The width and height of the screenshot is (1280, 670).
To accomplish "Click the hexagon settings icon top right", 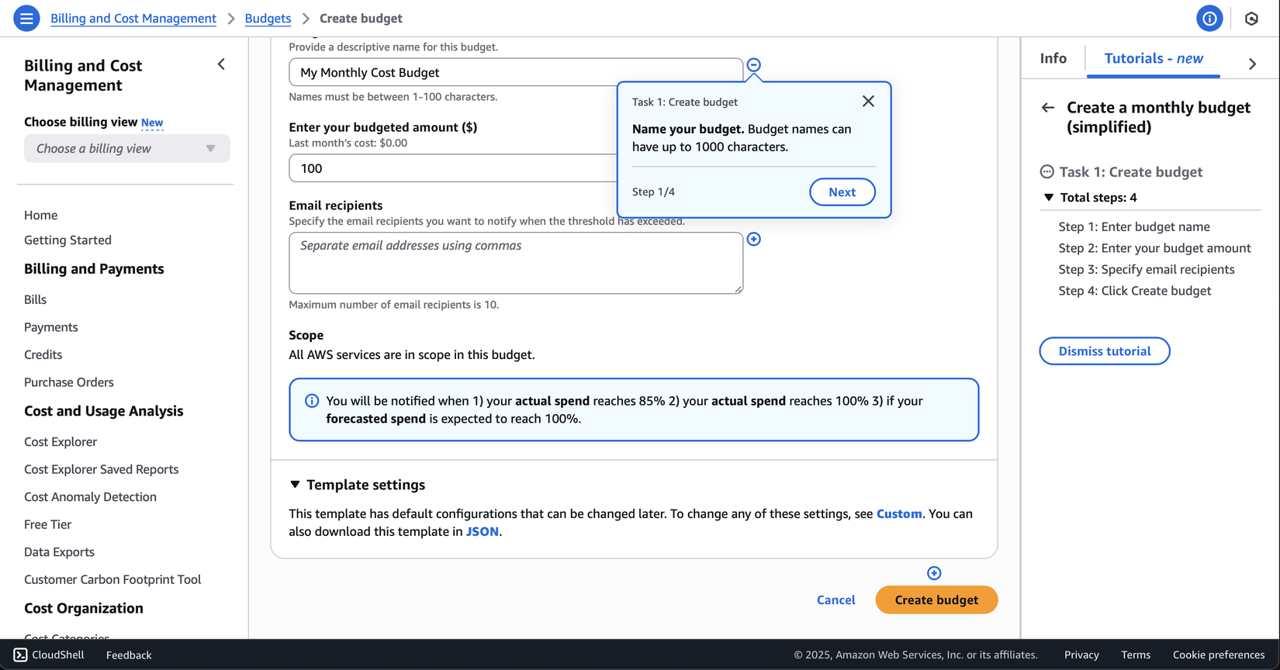I will tap(1251, 19).
